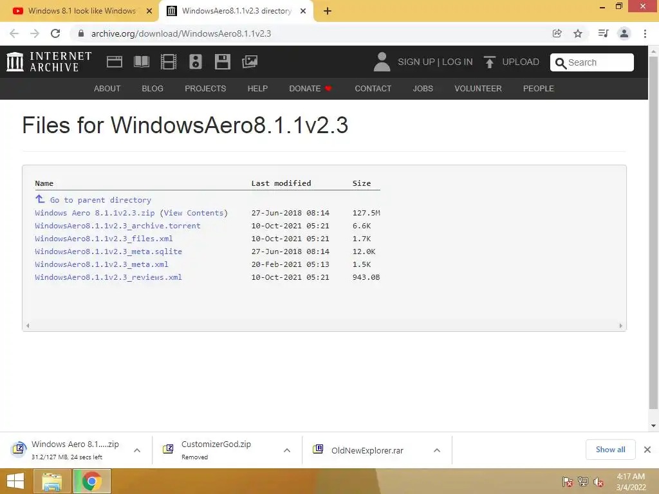Screen dimensions: 659x494
Task: Click Go to parent directory link
Action: click(x=100, y=201)
